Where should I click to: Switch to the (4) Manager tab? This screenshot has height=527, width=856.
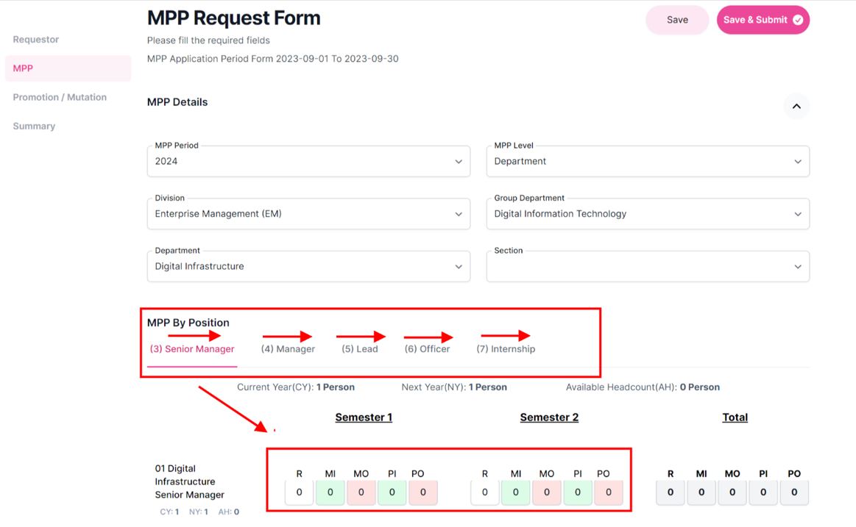[288, 349]
